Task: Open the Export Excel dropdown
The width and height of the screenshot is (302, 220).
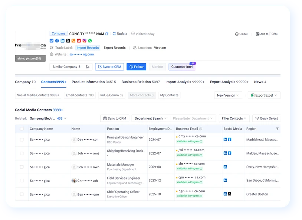Action: 264,96
